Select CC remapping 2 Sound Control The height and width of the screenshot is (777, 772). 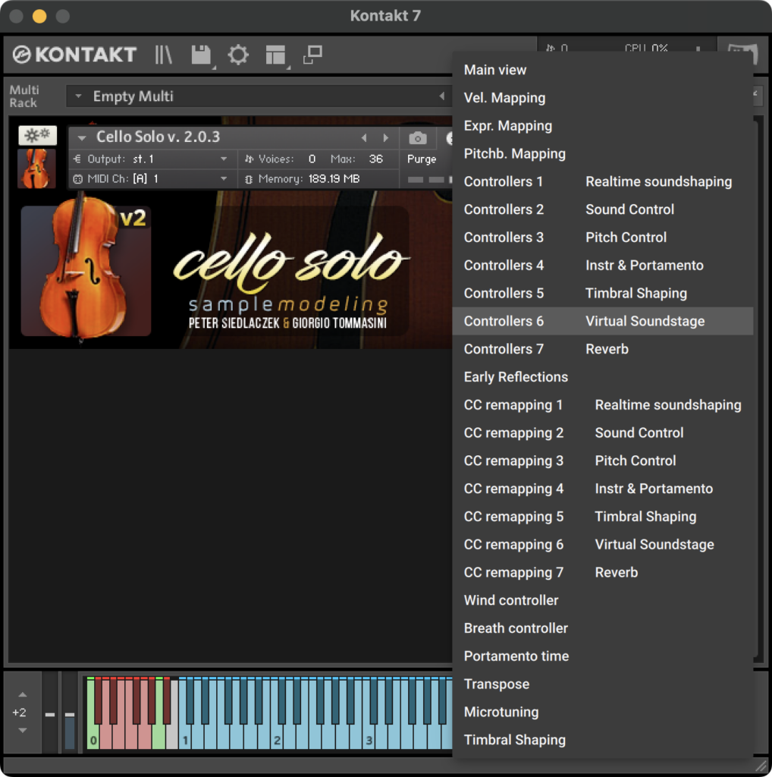tap(603, 433)
